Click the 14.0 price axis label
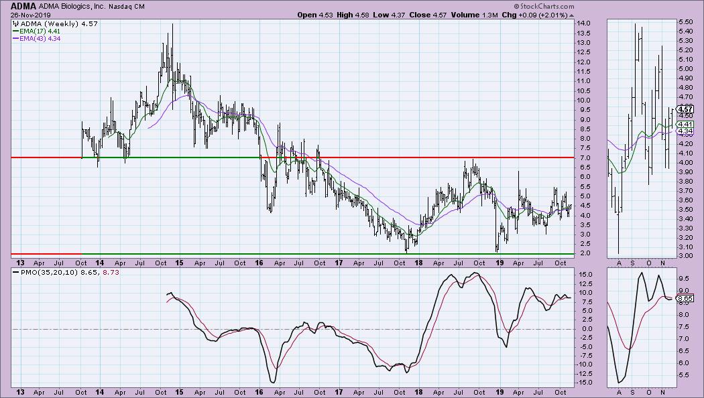 (584, 23)
